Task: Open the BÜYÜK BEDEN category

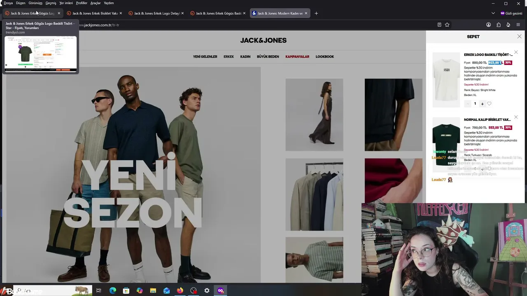Action: [268, 57]
